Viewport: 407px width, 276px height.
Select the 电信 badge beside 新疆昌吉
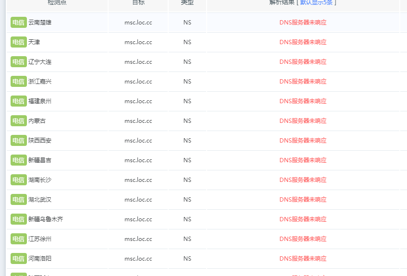coord(19,160)
